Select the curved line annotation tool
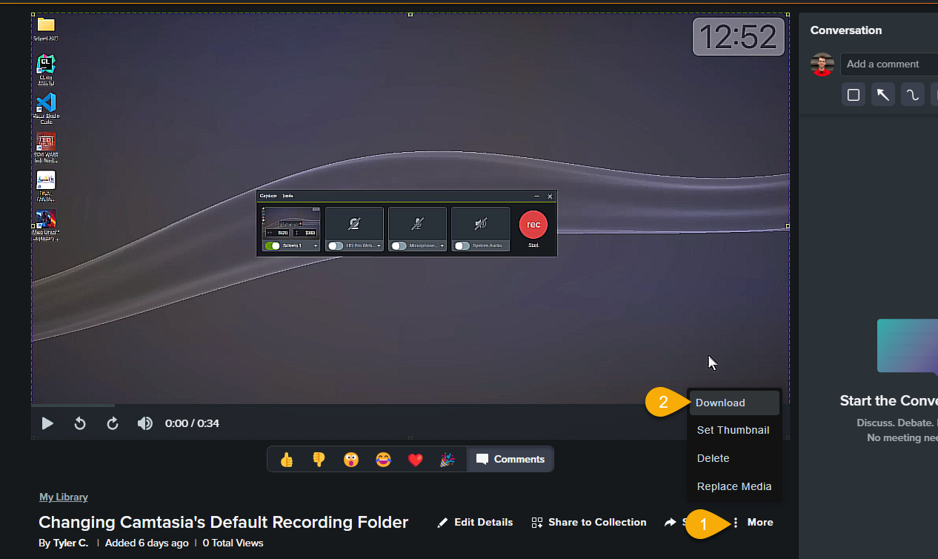 [x=912, y=95]
